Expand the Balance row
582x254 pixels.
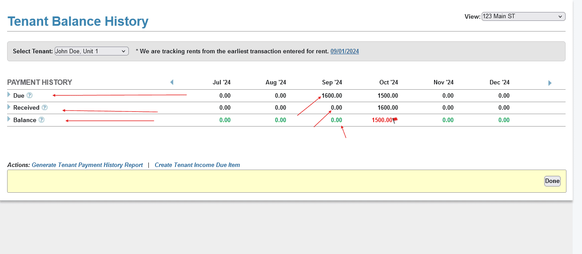(x=9, y=119)
